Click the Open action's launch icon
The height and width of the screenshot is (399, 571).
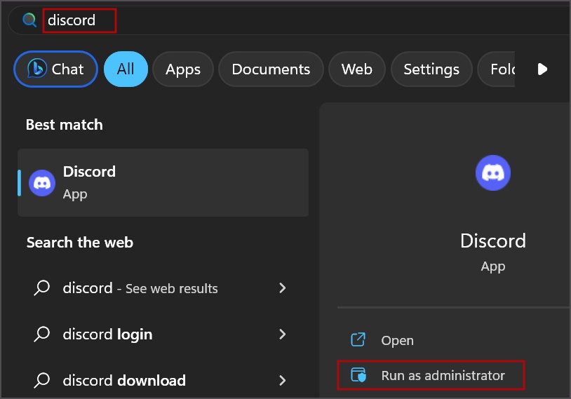click(x=358, y=339)
